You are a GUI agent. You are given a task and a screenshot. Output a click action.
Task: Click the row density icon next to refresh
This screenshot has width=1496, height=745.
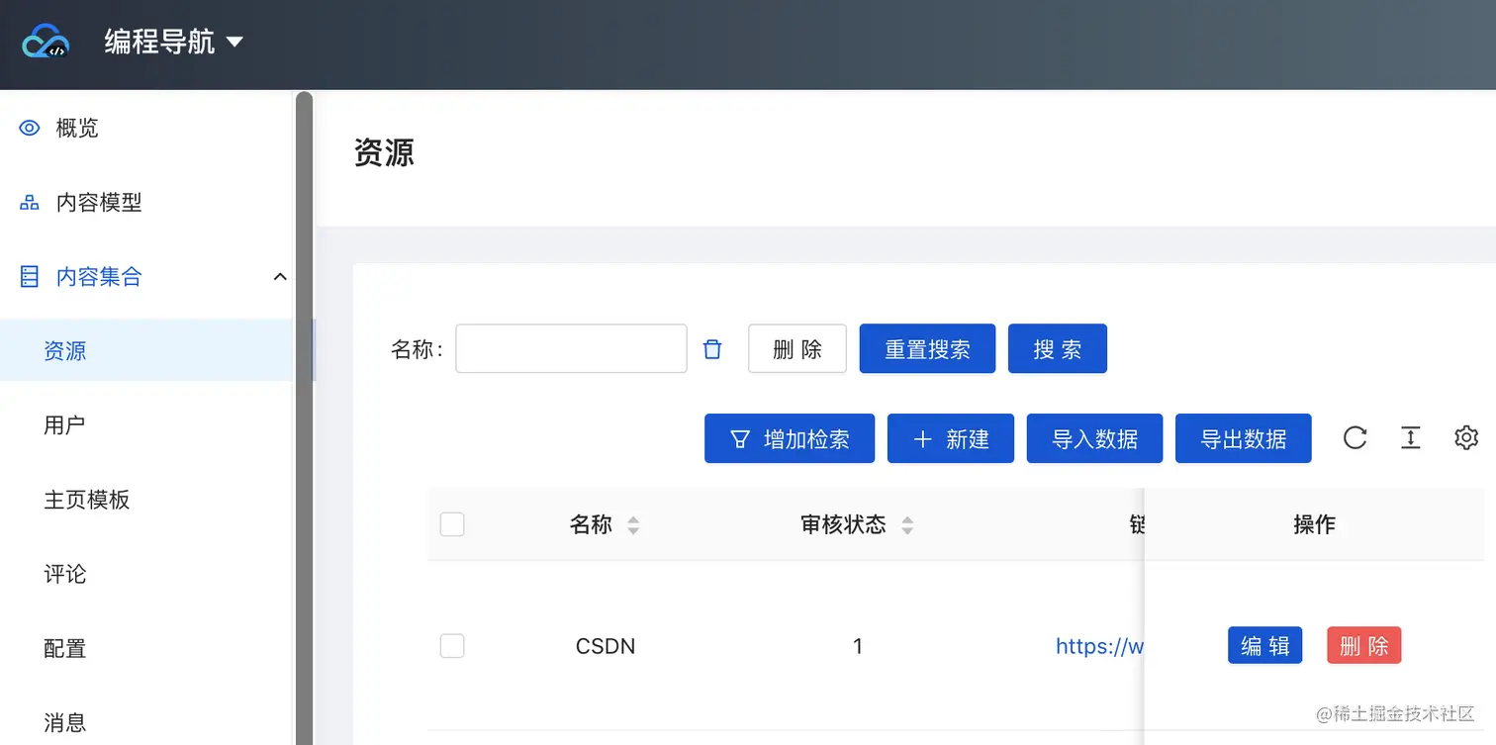pyautogui.click(x=1410, y=437)
